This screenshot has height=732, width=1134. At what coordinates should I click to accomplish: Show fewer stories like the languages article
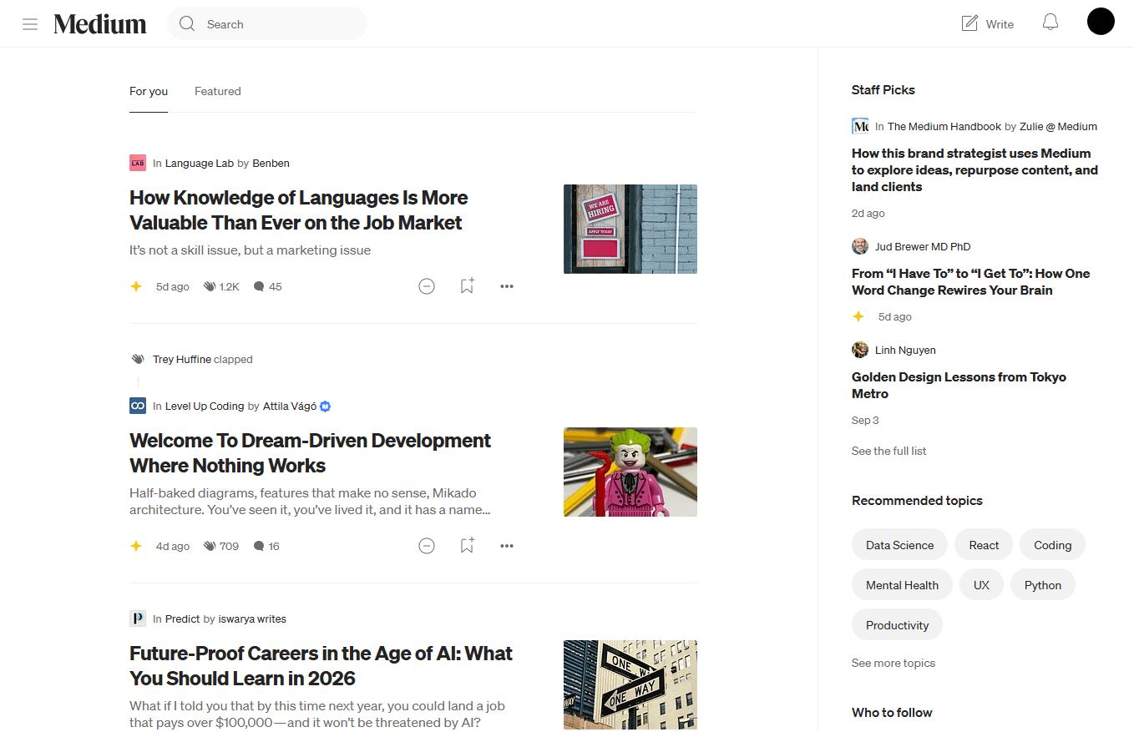tap(427, 285)
